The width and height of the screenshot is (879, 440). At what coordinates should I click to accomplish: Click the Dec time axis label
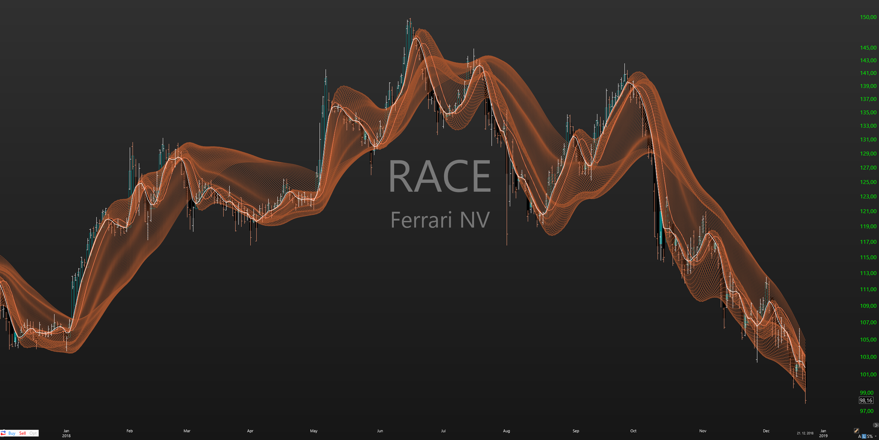(x=766, y=431)
